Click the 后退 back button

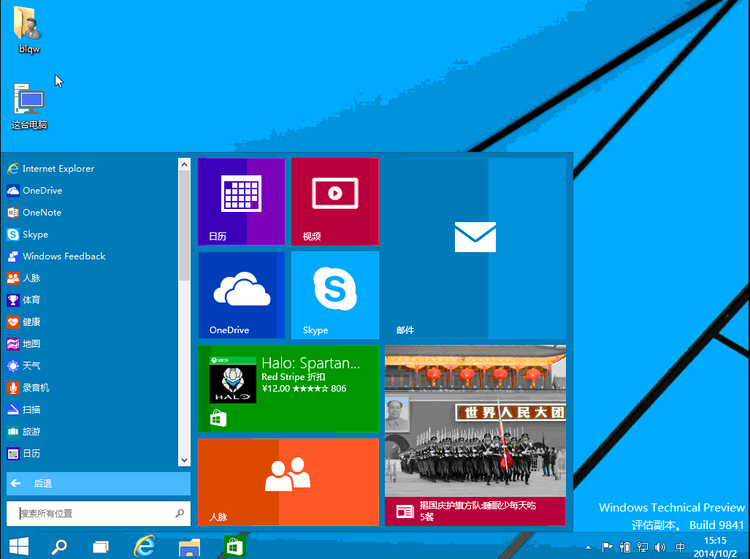pos(99,484)
